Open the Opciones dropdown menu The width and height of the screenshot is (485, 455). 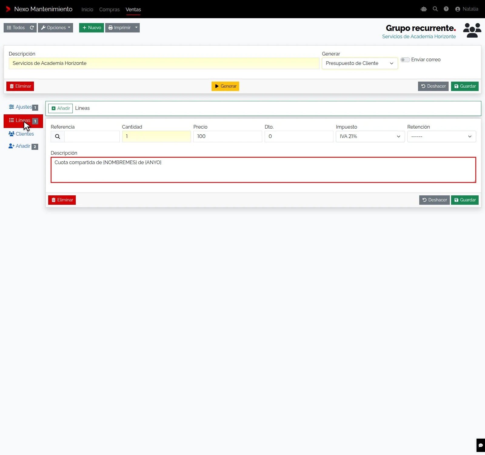point(55,28)
